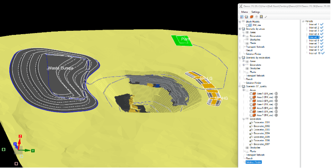Select Interval 7 in Periods list

[x=314, y=43]
